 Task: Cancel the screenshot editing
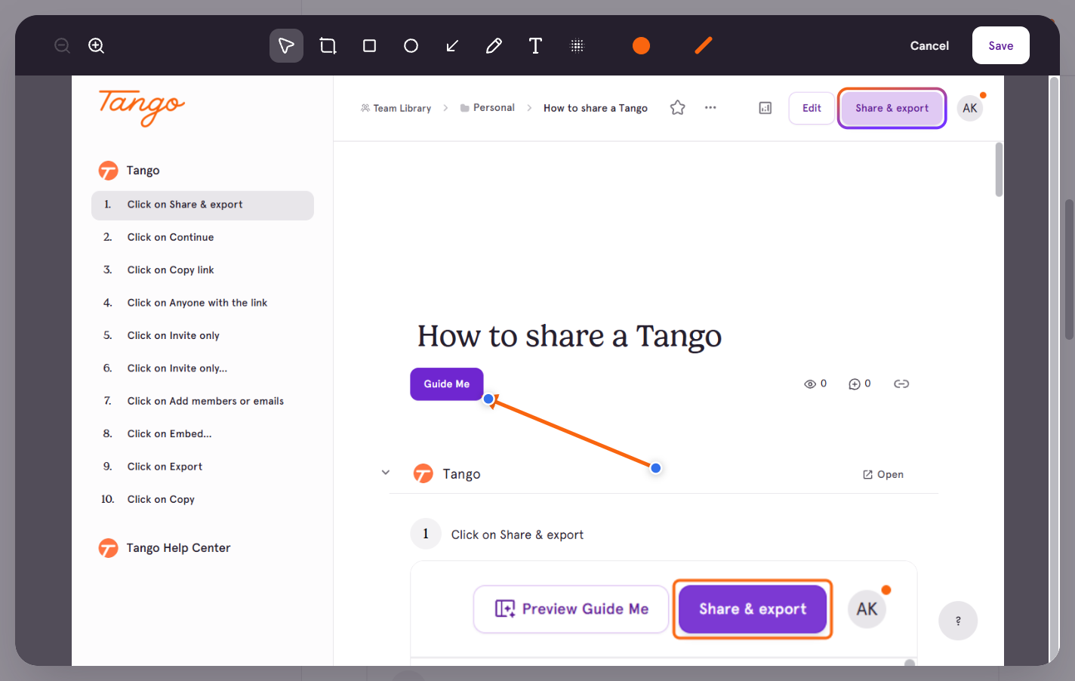point(929,45)
